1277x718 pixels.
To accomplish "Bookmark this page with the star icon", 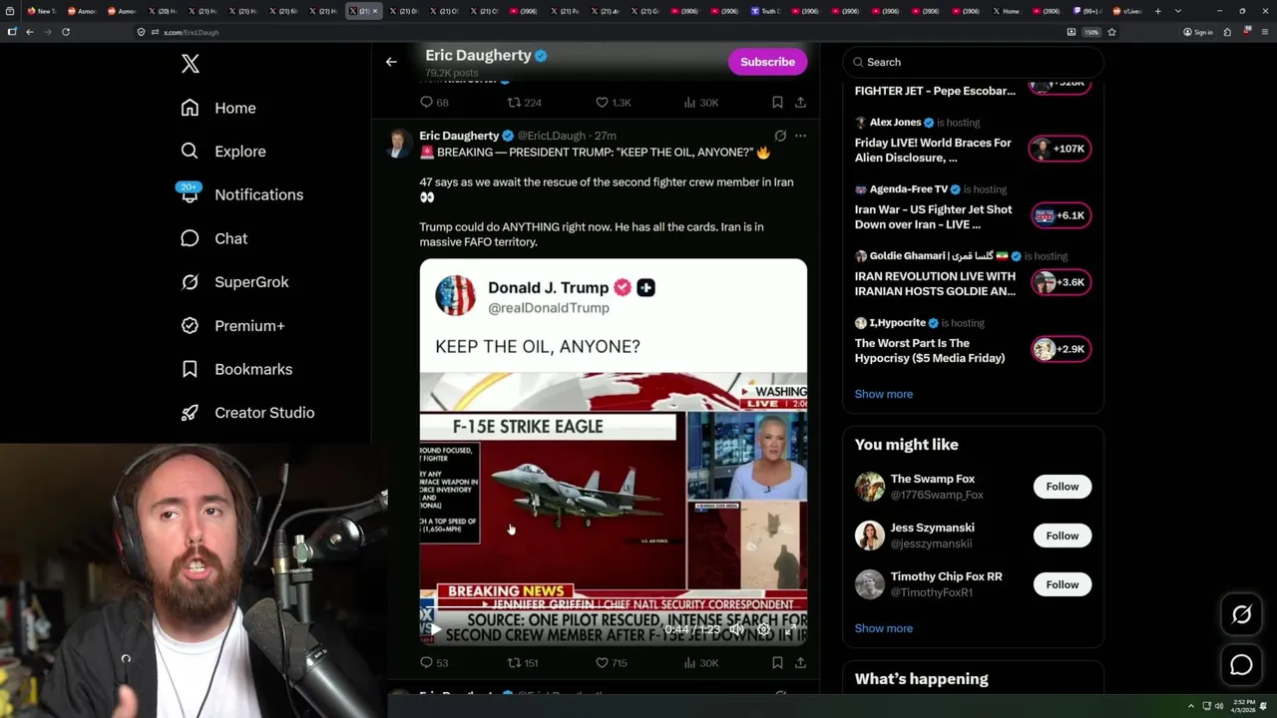I will (1111, 32).
